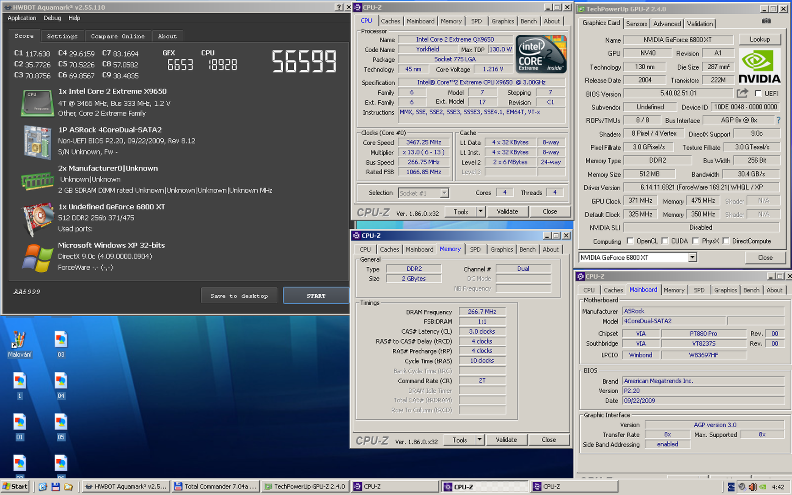This screenshot has height=495, width=792.
Task: Open the Validation tab in GPU-Z
Action: (699, 24)
